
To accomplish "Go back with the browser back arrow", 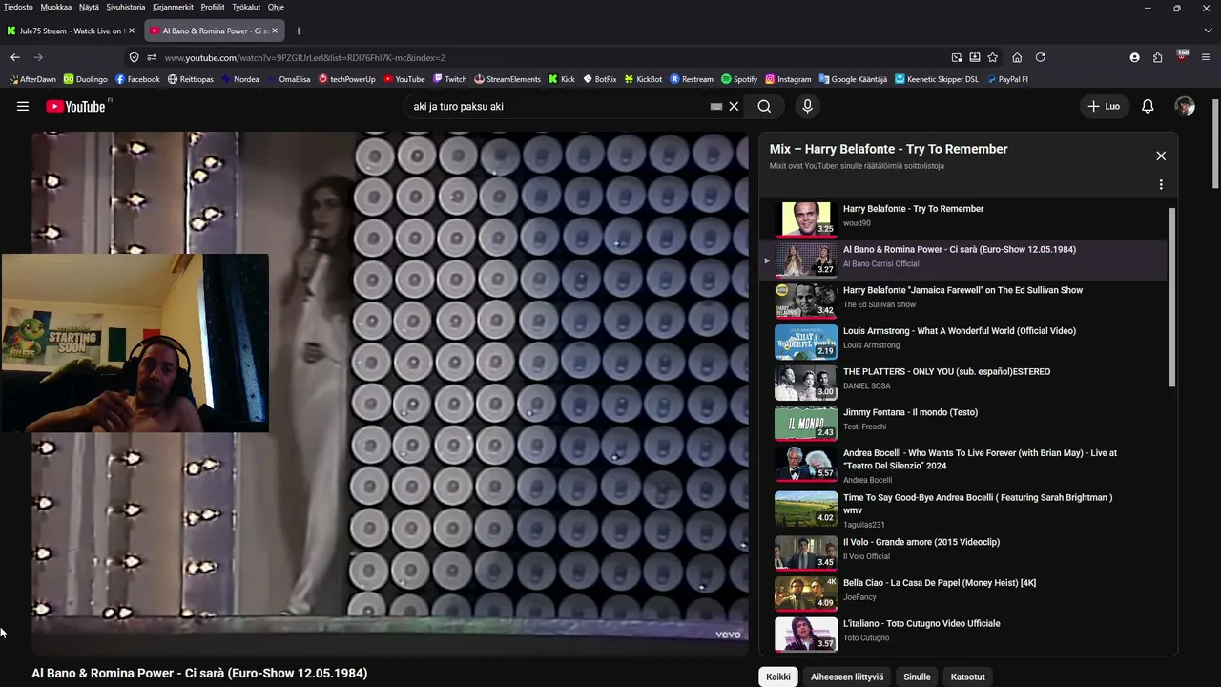I will pyautogui.click(x=15, y=57).
